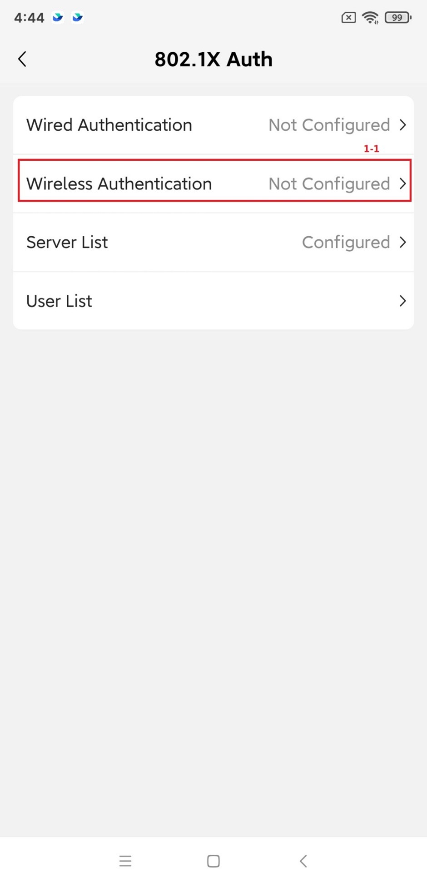This screenshot has height=888, width=427.
Task: Tap Not Configured status for Wireless Authentication
Action: point(329,184)
